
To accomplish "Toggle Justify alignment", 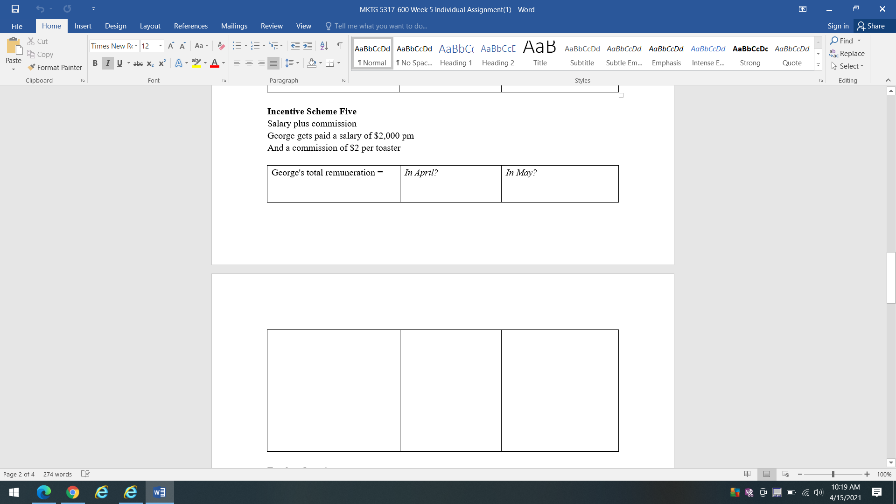I will click(273, 63).
